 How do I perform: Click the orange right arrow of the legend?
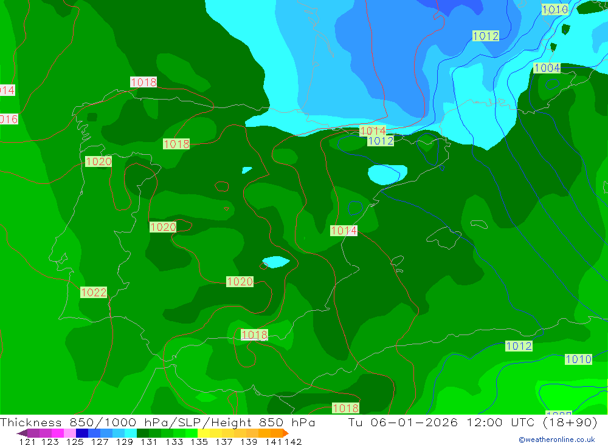286,433
